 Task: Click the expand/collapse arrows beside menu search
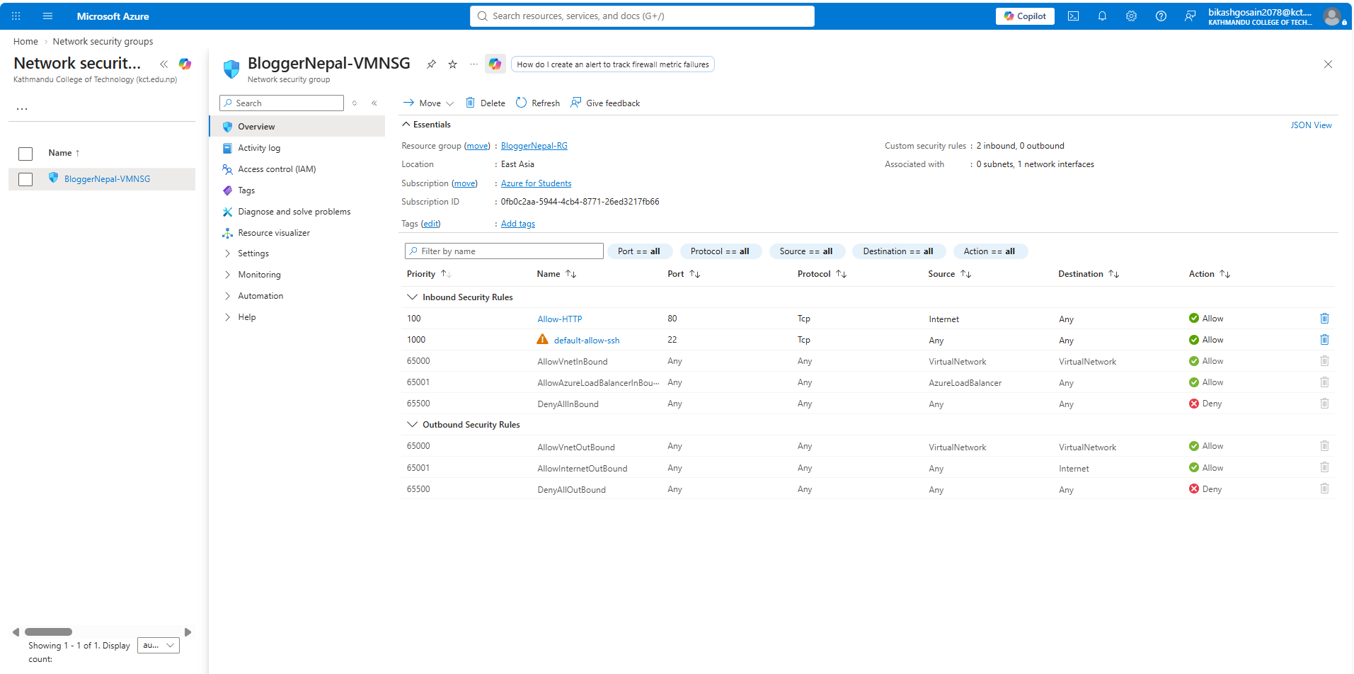tap(355, 103)
